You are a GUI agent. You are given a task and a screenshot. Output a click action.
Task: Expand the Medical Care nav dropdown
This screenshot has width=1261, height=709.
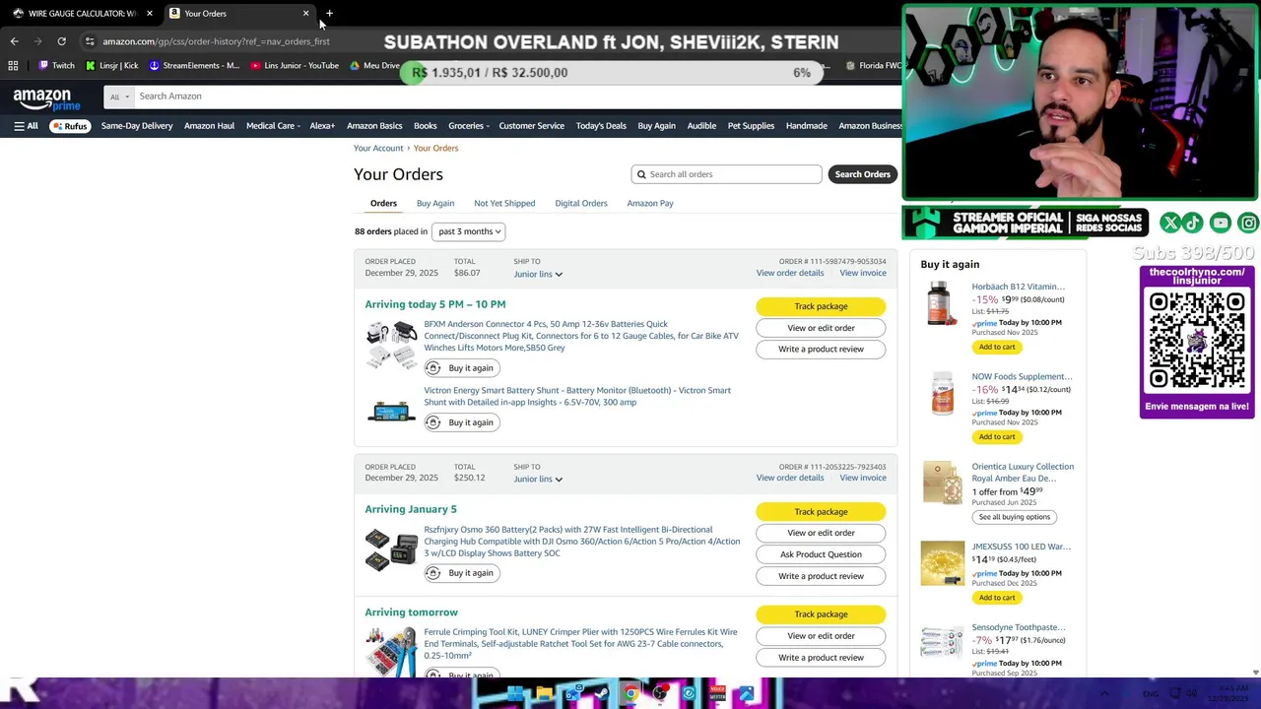[273, 126]
